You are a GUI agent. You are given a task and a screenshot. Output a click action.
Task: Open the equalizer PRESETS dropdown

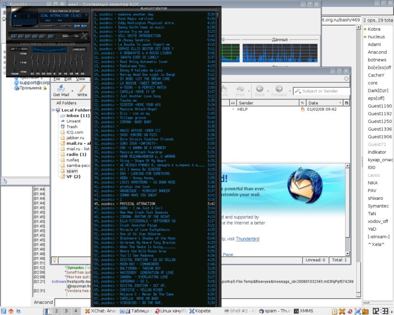pos(79,50)
